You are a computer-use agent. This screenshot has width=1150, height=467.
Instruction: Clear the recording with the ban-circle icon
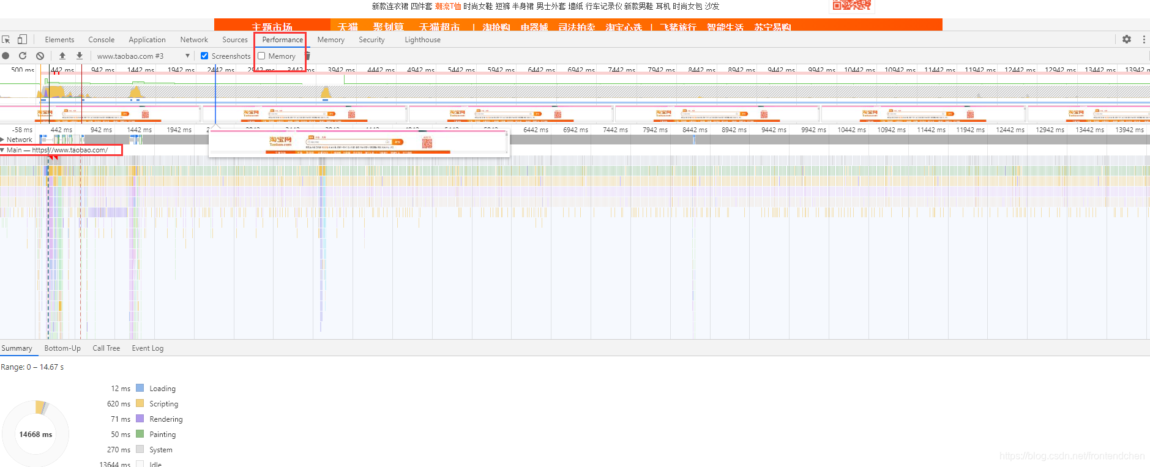[x=40, y=56]
